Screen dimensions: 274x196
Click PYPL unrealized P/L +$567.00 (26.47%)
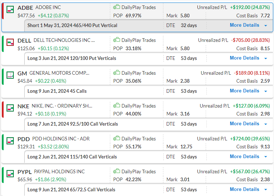(250, 171)
